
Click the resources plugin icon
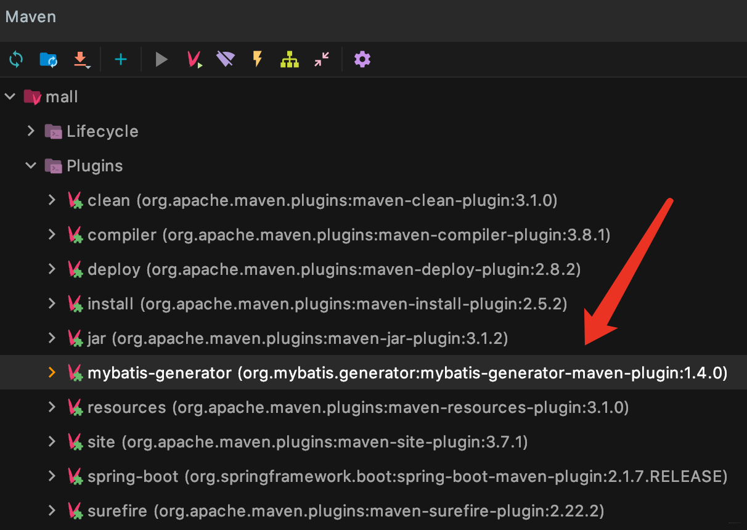[75, 407]
